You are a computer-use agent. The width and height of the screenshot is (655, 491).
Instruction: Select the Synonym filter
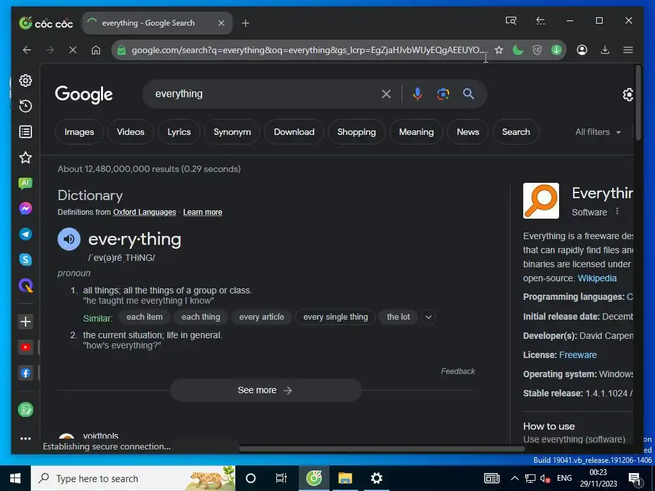232,132
